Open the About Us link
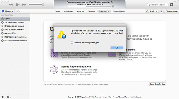179x99 pixels. (138, 97)
